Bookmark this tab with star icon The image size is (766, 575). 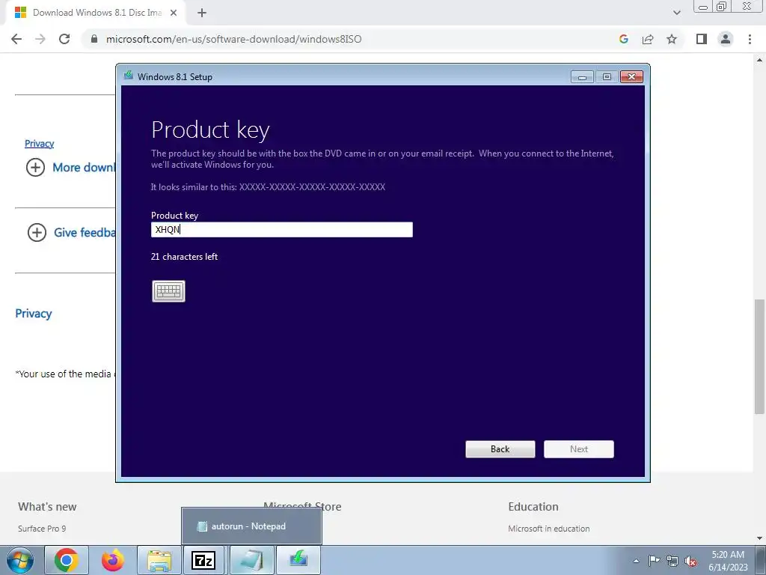click(x=672, y=39)
